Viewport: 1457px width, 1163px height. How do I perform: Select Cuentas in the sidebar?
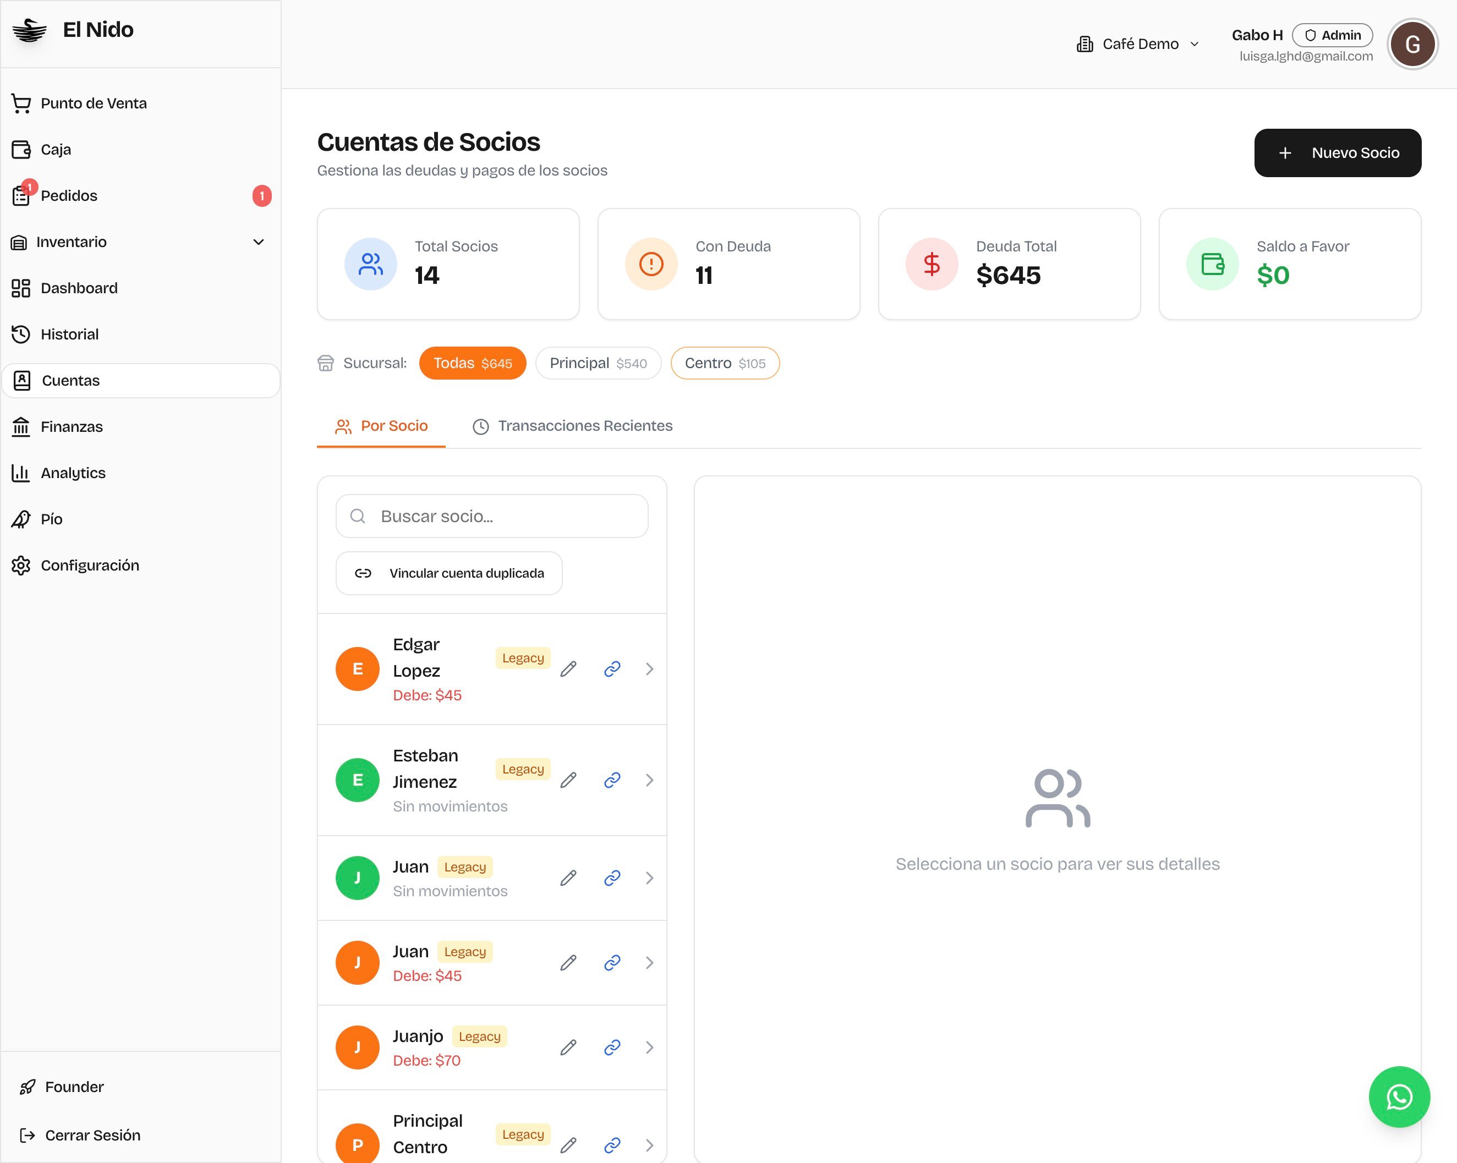pyautogui.click(x=140, y=381)
